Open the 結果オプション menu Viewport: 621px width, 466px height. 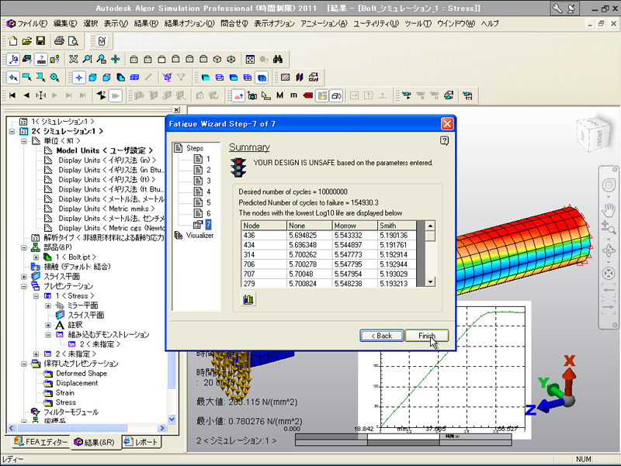click(188, 23)
